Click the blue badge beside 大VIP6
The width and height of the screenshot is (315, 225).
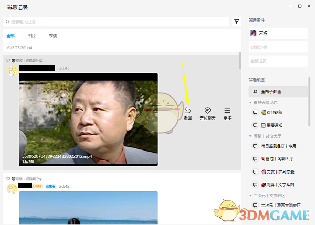pos(50,186)
